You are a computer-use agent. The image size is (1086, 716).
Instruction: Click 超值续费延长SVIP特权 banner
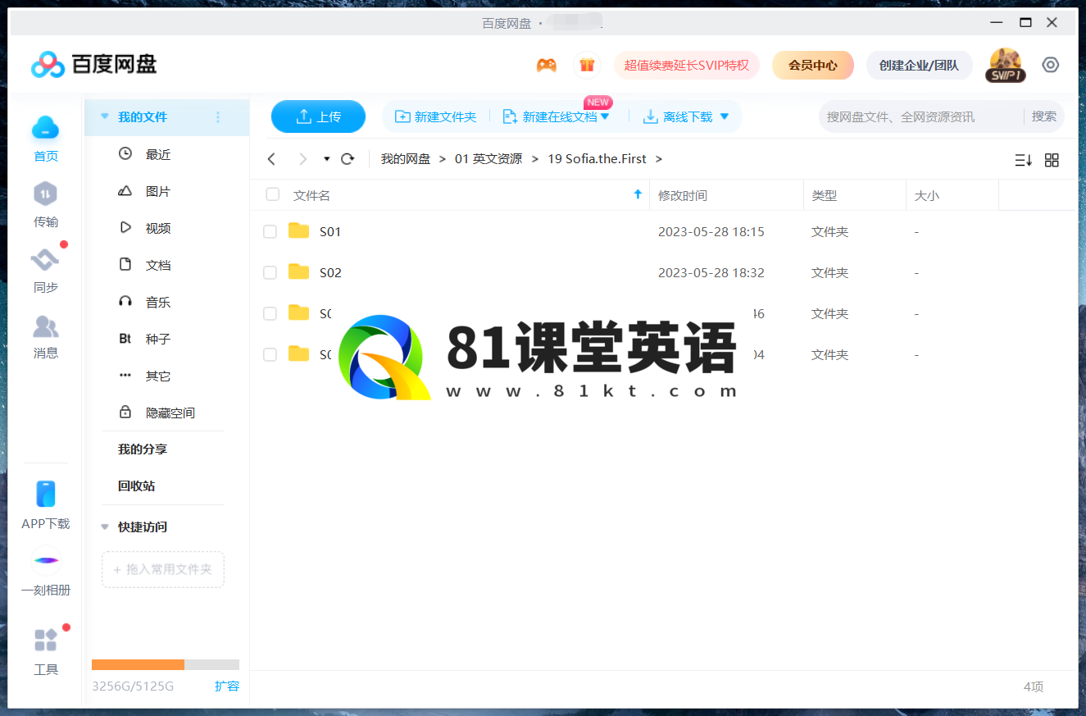click(687, 65)
